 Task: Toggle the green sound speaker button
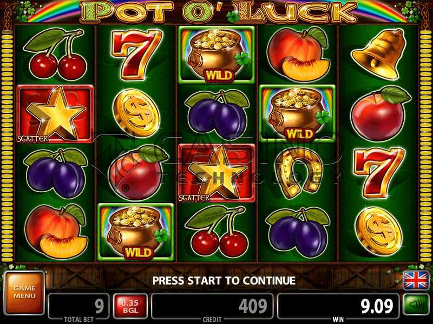[x=416, y=305]
